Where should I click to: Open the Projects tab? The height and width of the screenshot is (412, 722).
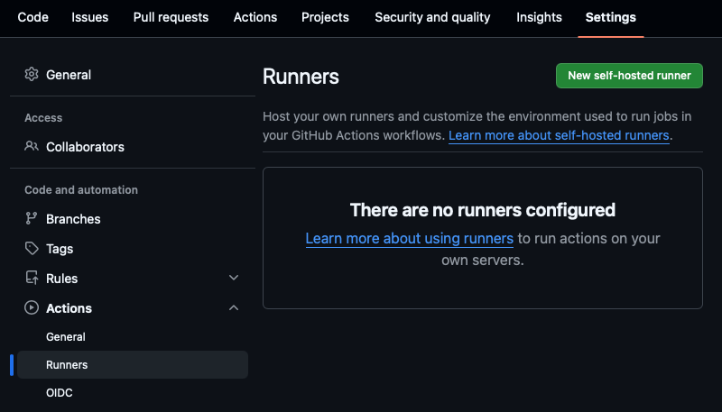pos(325,17)
